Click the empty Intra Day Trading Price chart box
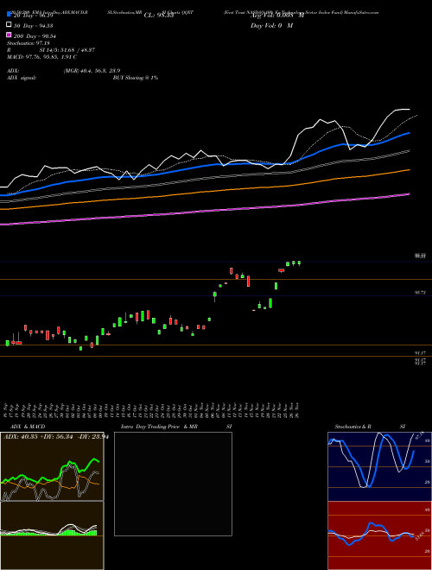The image size is (432, 570). (x=173, y=484)
